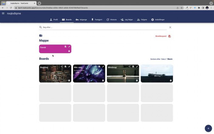Open Skraldespand trash bin
The image size is (214, 134).
coord(169,36)
